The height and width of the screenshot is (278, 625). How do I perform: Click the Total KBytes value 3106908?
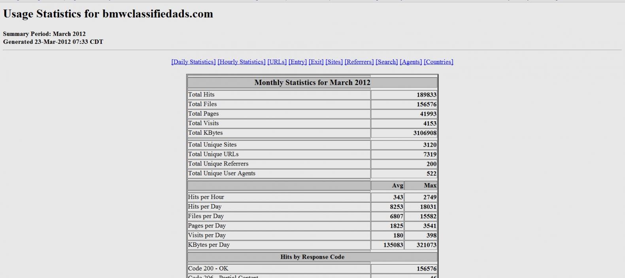[x=425, y=133]
